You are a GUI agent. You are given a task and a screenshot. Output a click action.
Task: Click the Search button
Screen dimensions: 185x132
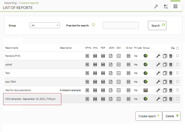pyautogui.click(x=157, y=25)
